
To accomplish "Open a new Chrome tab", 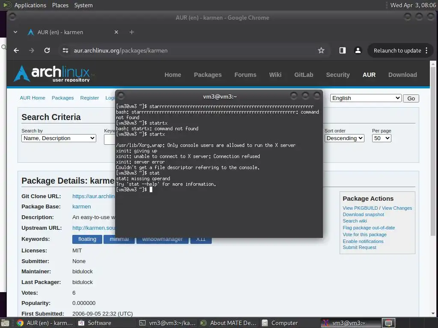I will pos(132,32).
